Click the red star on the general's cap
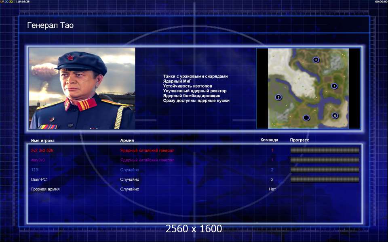Screen dimensions: 388x242 coord(70,58)
